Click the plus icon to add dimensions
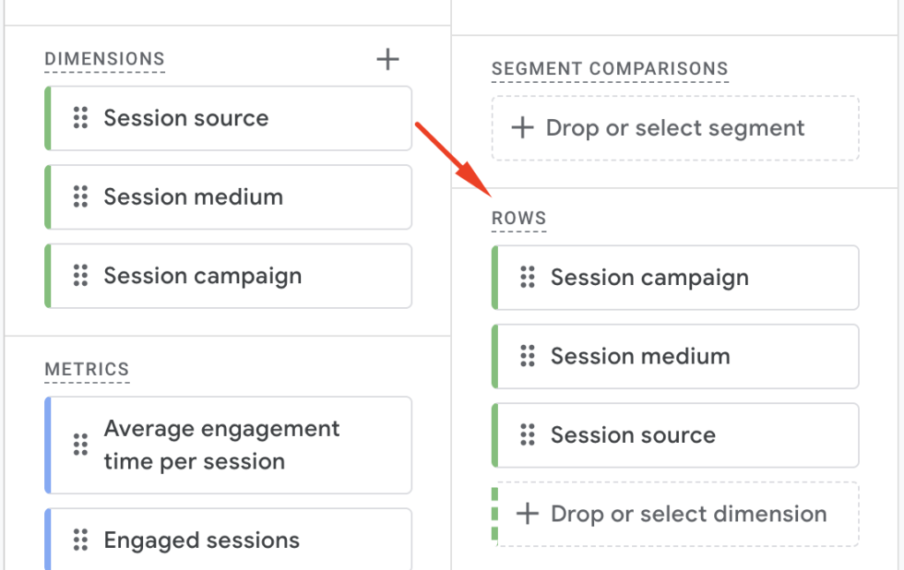 [388, 60]
